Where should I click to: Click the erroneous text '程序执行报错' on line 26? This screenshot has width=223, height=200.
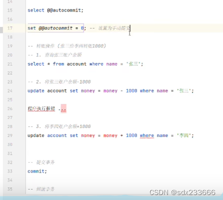point(41,109)
